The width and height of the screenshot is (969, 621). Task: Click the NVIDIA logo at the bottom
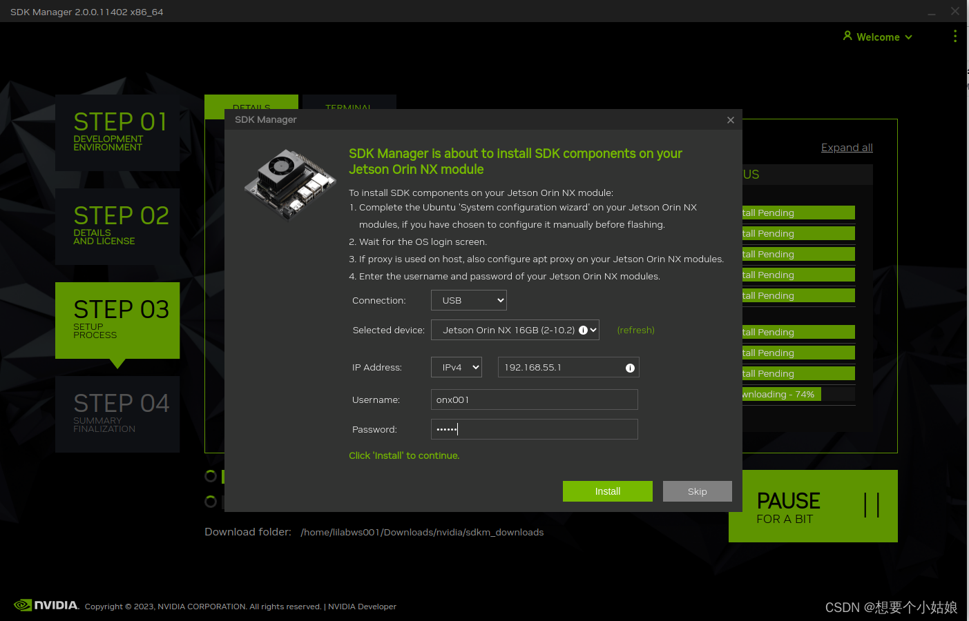tap(46, 605)
